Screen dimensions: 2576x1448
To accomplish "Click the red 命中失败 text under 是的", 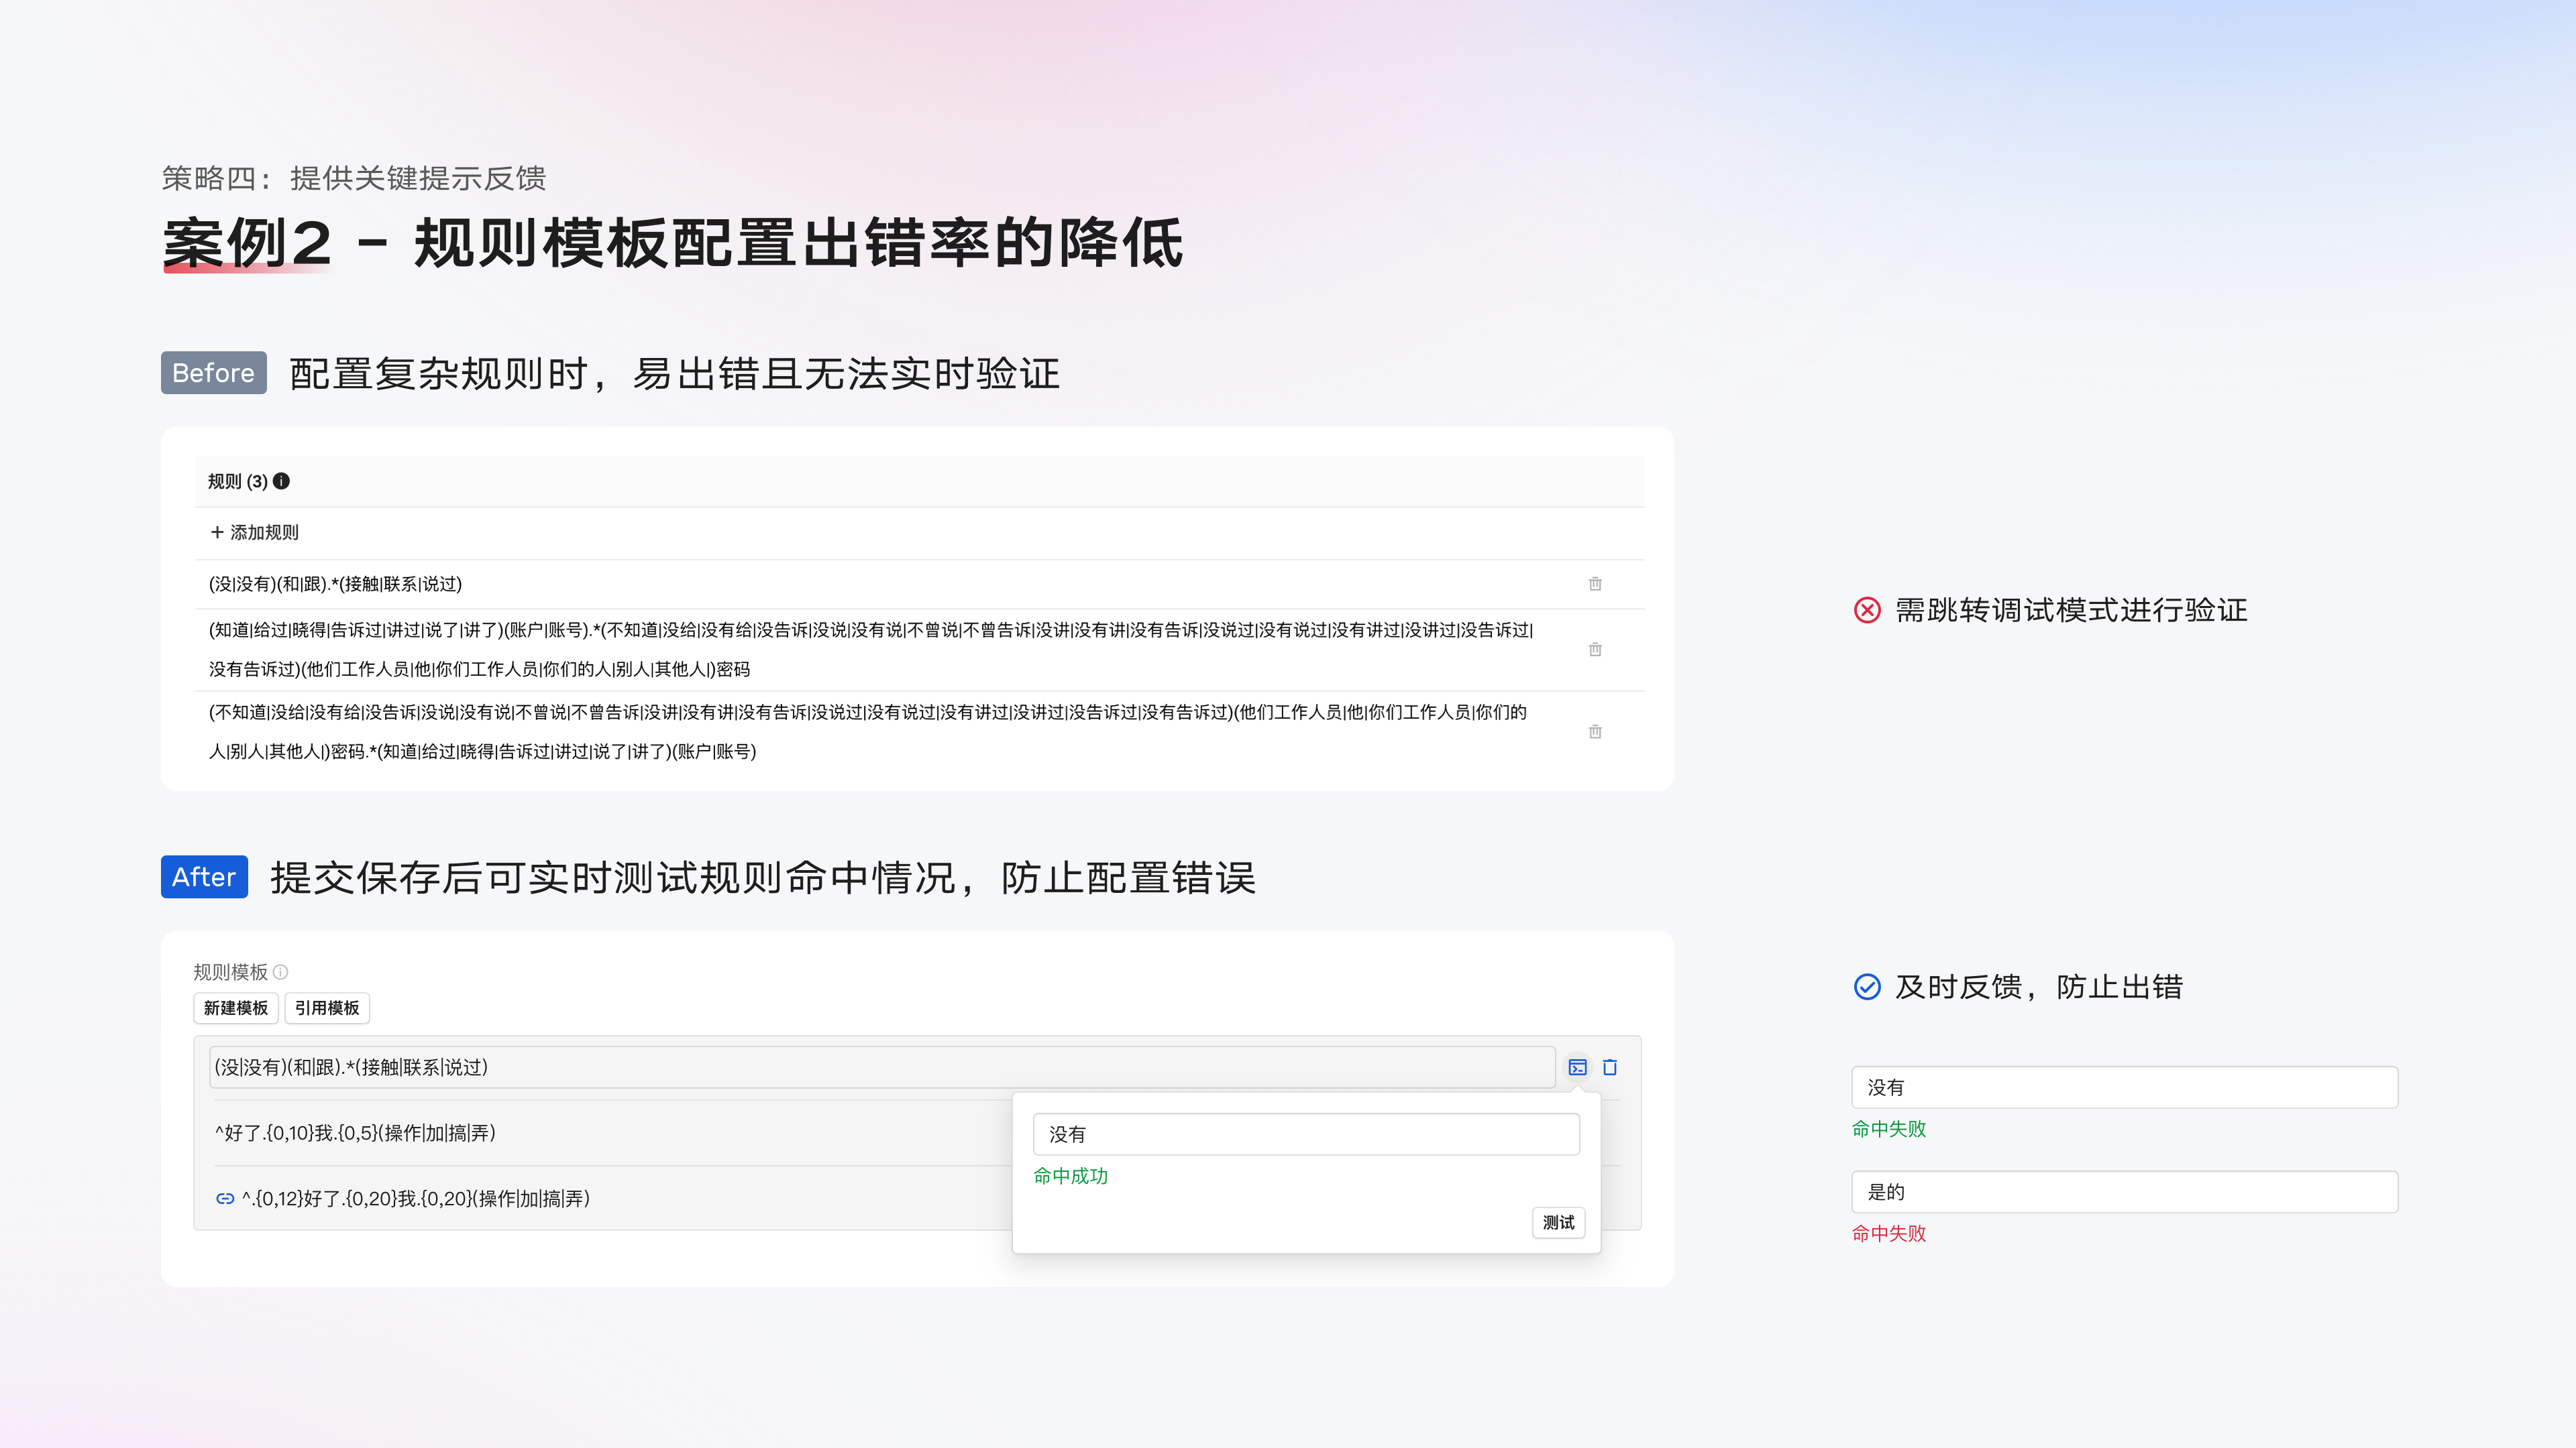I will (x=1888, y=1233).
